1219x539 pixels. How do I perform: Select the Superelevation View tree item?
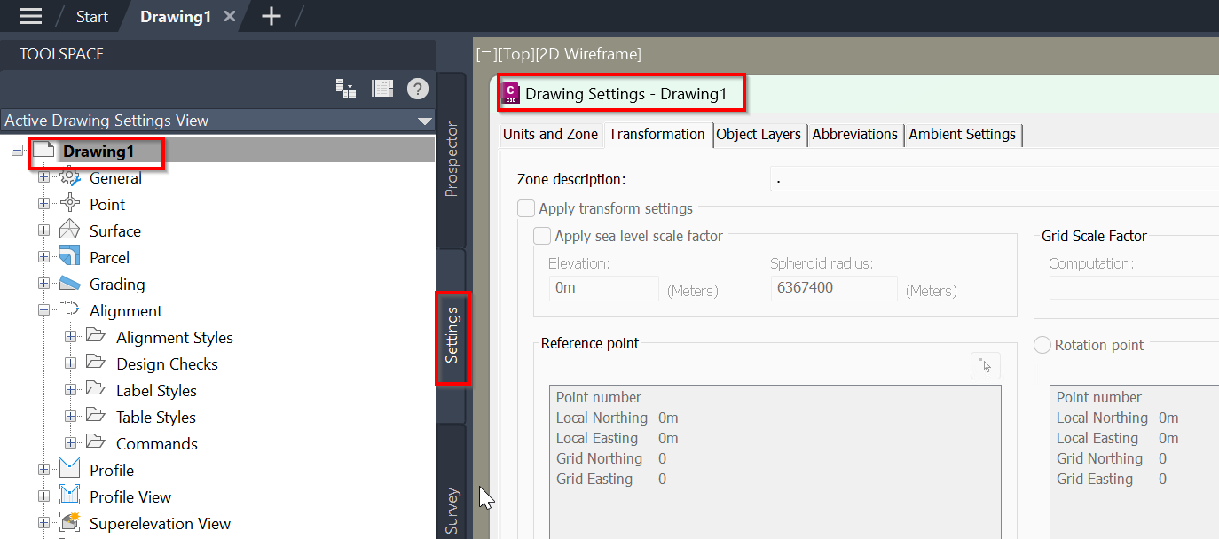coord(160,523)
